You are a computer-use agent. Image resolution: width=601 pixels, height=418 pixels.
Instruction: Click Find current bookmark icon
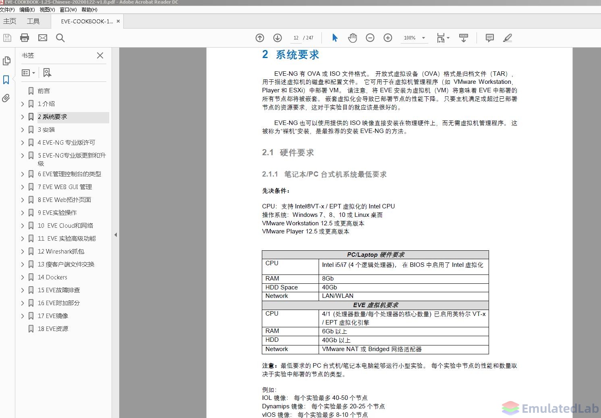(47, 73)
